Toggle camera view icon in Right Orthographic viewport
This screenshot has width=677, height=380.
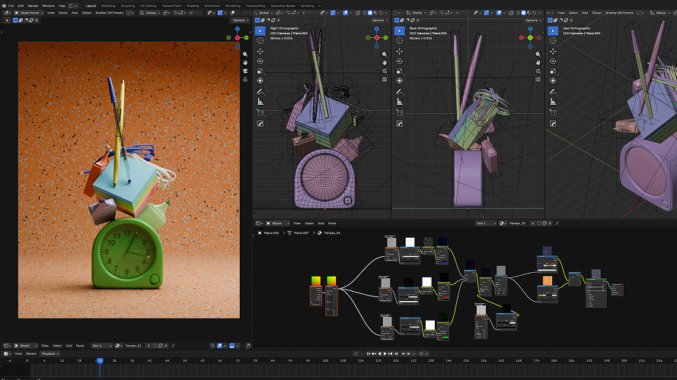[x=385, y=71]
